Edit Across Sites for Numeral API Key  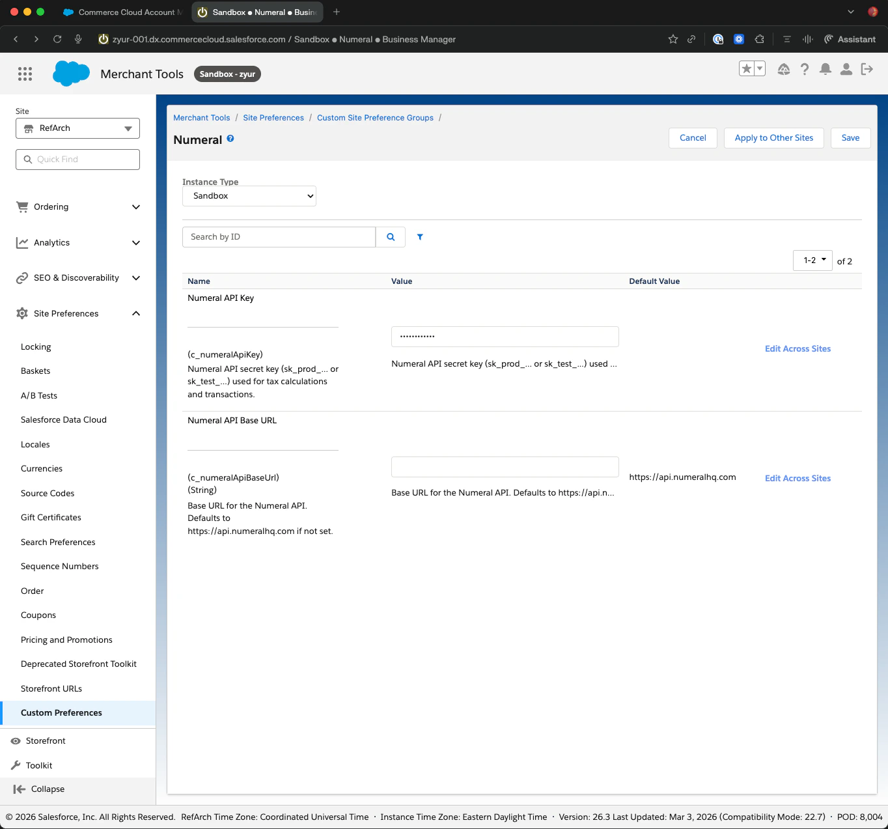click(x=798, y=349)
